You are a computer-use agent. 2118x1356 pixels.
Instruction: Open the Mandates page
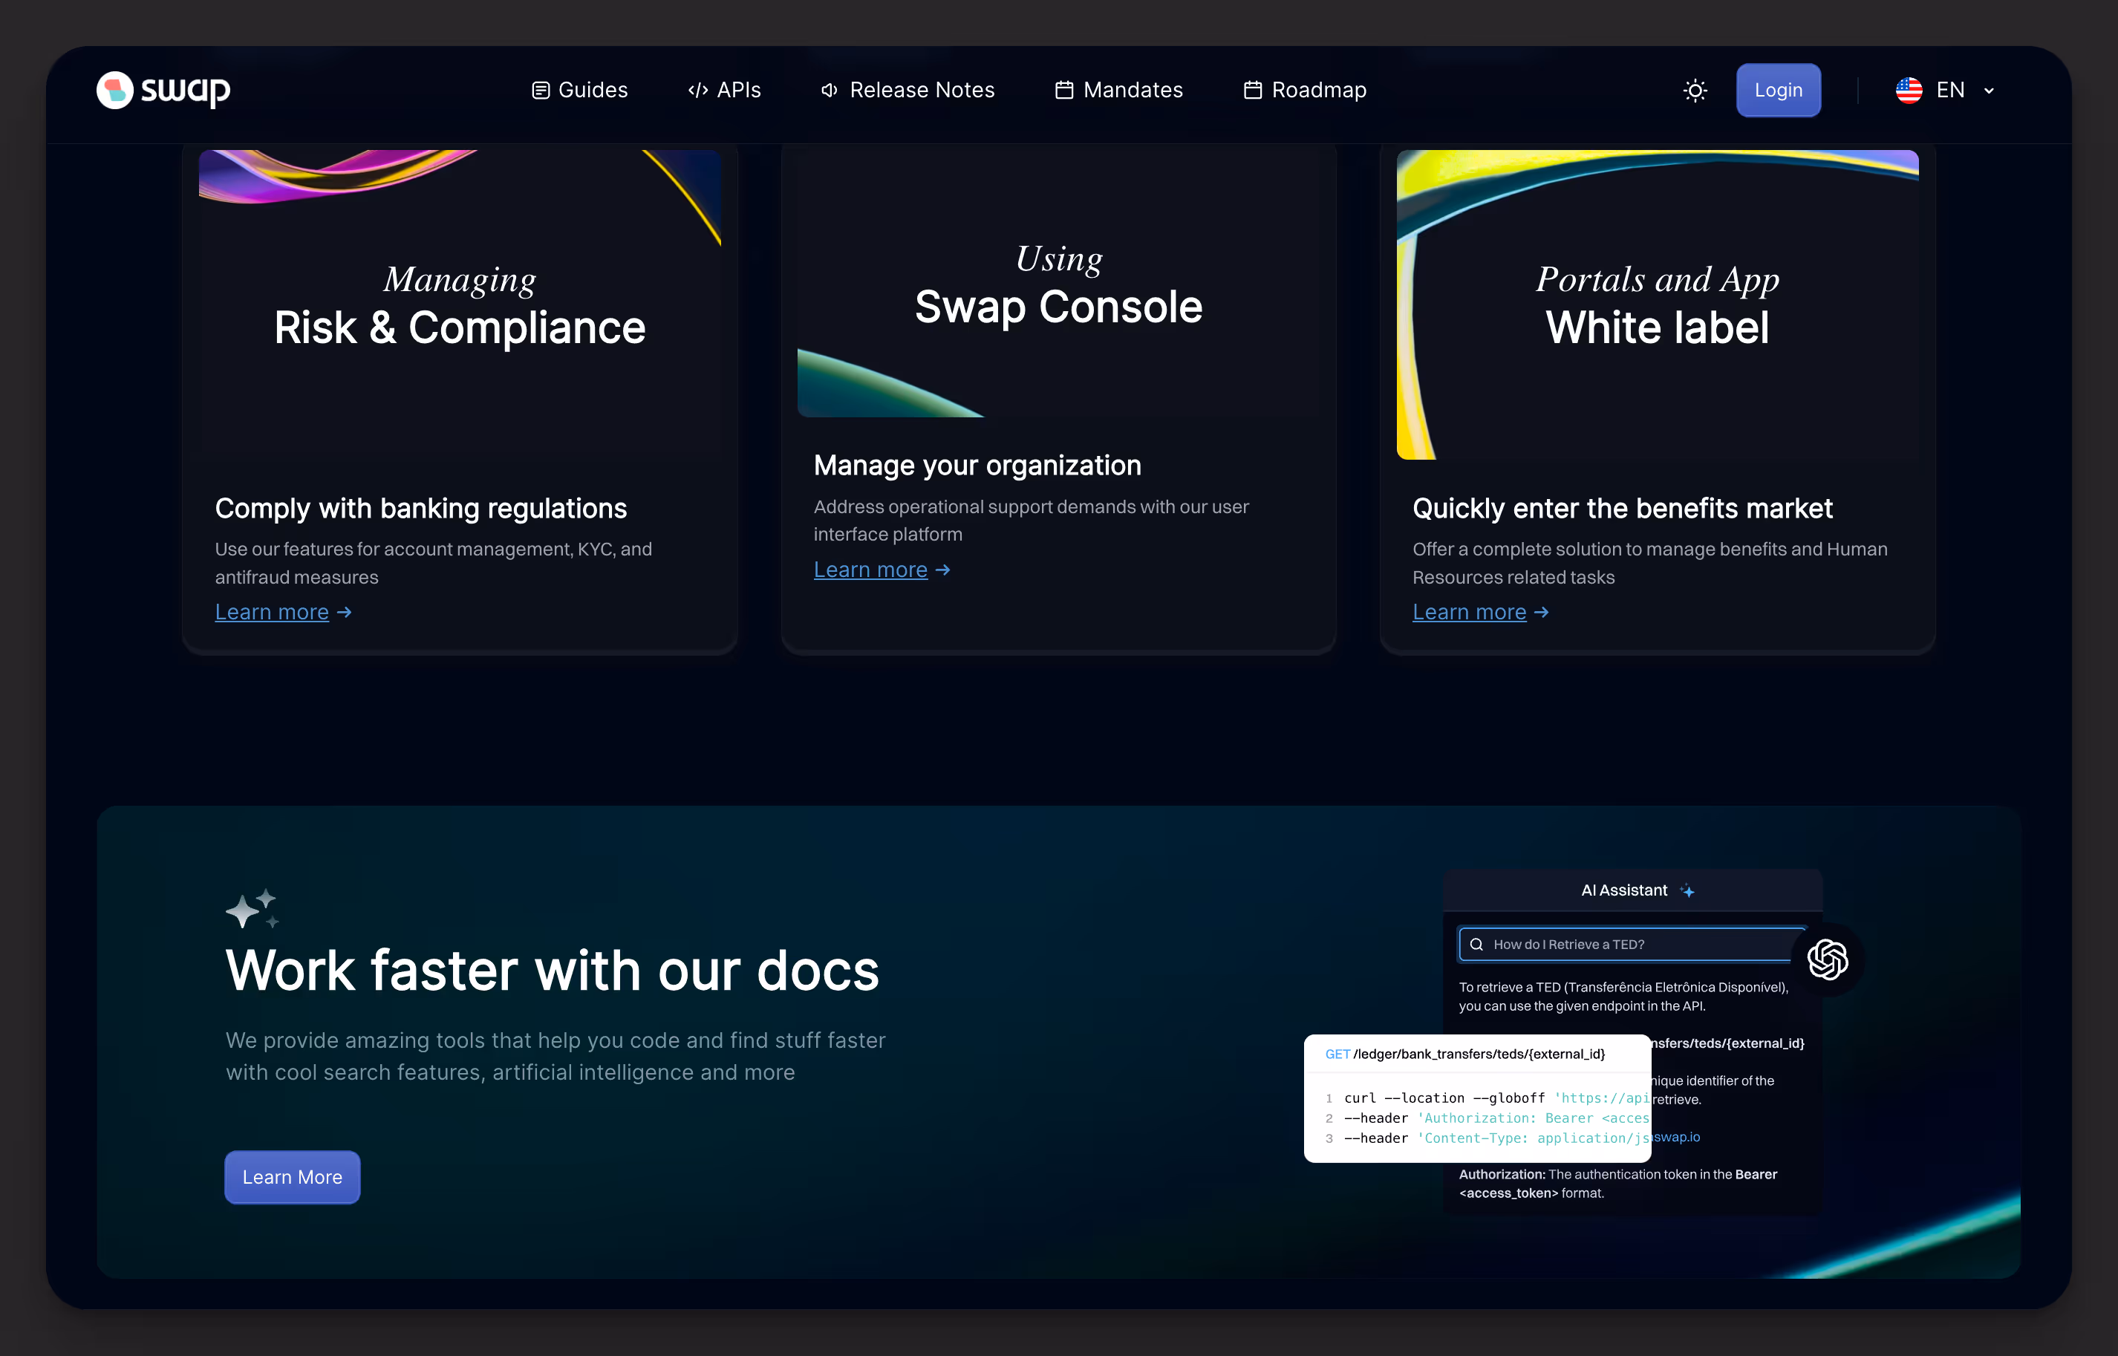pos(1119,90)
